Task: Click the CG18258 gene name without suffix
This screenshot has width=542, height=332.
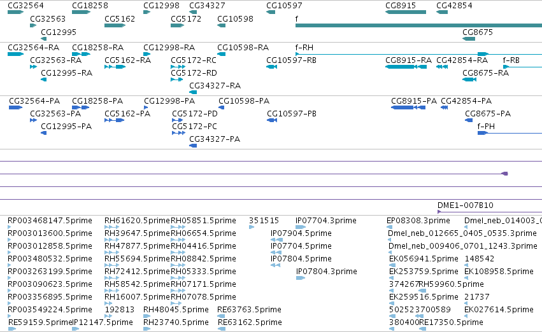Action: tap(90, 6)
